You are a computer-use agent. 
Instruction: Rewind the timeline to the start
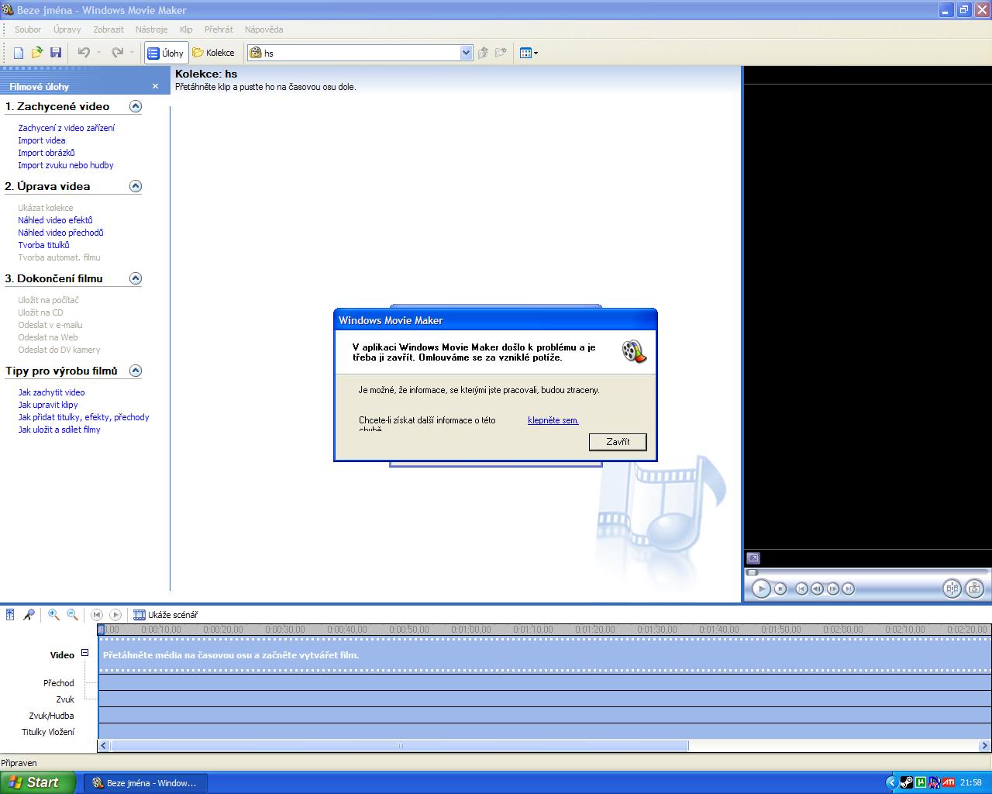97,615
